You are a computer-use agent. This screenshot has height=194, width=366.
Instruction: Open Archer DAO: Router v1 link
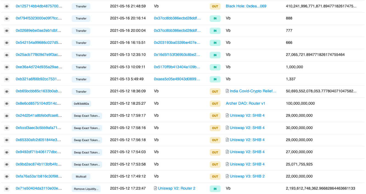pos(245,104)
